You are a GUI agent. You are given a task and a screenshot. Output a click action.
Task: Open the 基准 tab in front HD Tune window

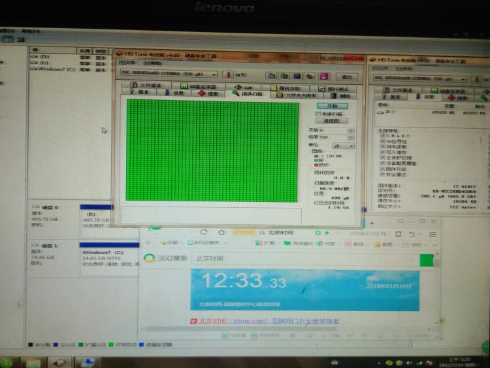140,92
